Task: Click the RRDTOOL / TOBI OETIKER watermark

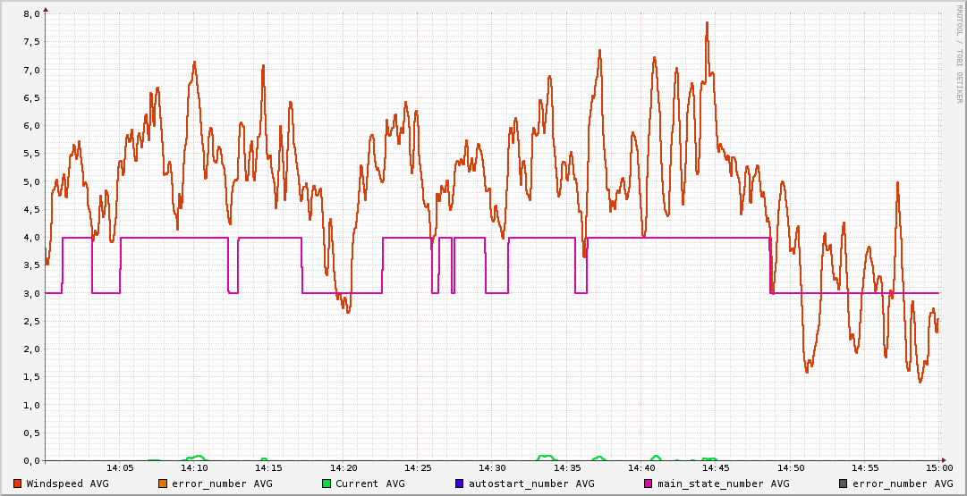Action: click(959, 54)
